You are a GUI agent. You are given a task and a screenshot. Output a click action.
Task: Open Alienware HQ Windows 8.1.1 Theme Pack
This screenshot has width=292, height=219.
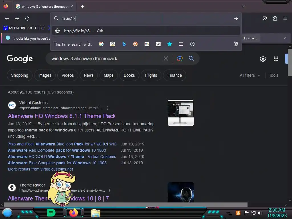click(x=62, y=116)
